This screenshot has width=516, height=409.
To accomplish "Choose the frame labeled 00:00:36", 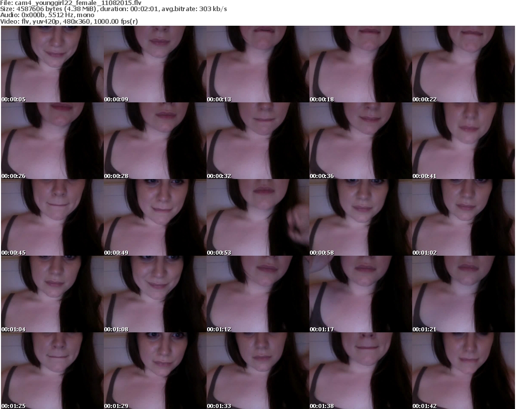I will [361, 141].
